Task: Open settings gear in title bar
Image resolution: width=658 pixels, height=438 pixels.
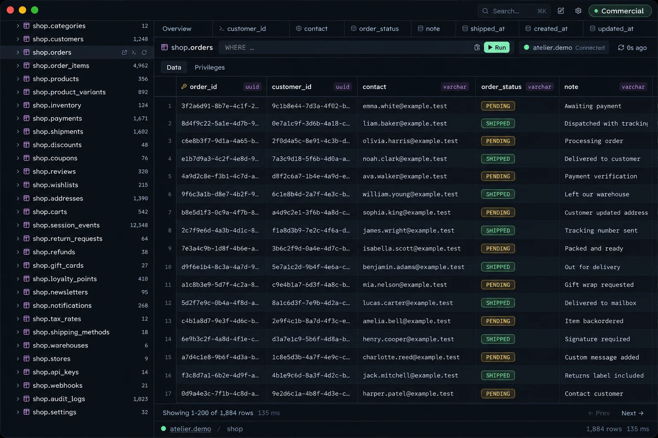Action: pyautogui.click(x=578, y=11)
